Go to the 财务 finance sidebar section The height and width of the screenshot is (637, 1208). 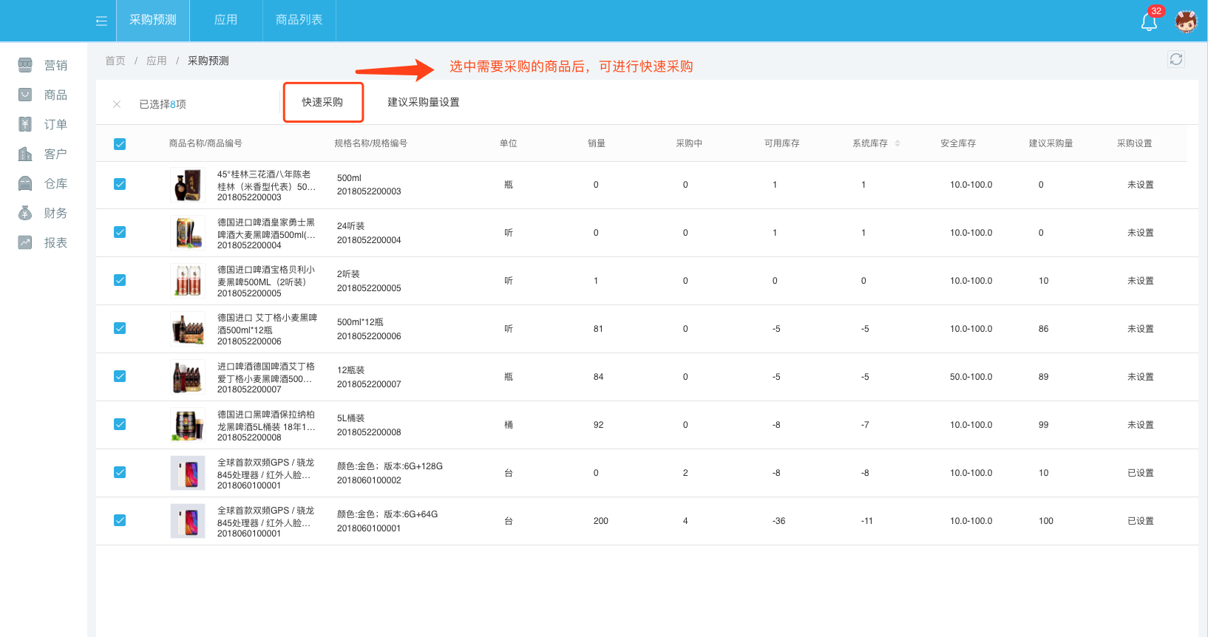click(x=43, y=213)
